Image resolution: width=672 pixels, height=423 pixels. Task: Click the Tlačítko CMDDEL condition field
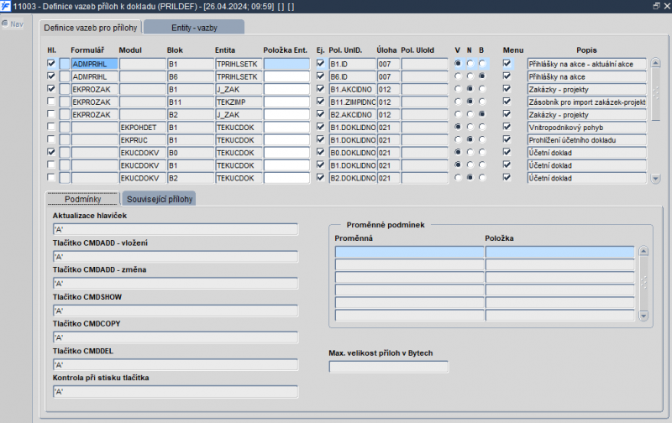(175, 365)
